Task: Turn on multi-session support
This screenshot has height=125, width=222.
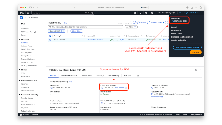Action: 187,48
